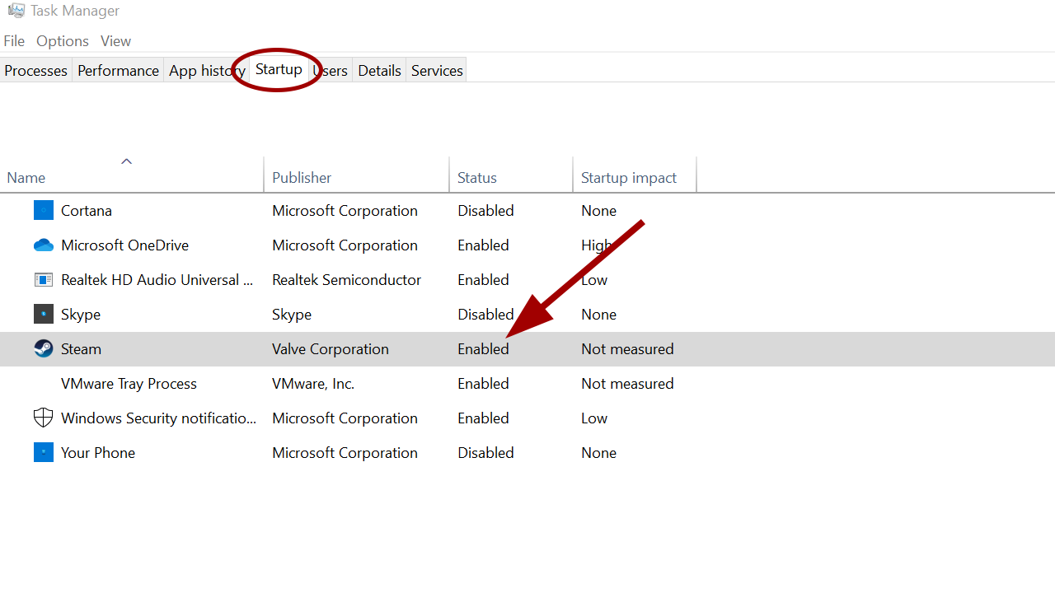Open the File menu
Screen dimensions: 1055x593
14,41
